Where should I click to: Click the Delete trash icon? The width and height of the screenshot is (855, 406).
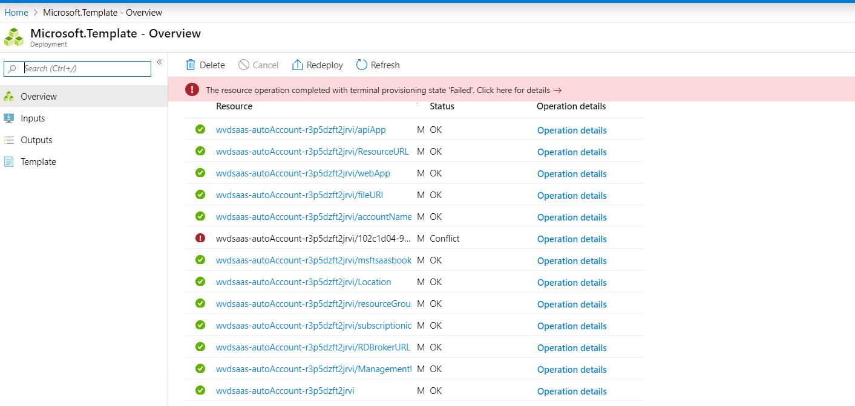click(191, 65)
